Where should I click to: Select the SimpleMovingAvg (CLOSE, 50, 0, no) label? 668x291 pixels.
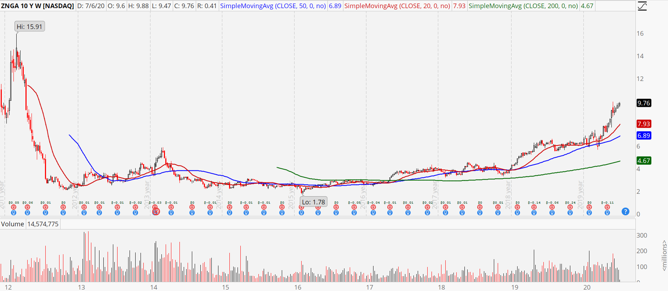273,6
